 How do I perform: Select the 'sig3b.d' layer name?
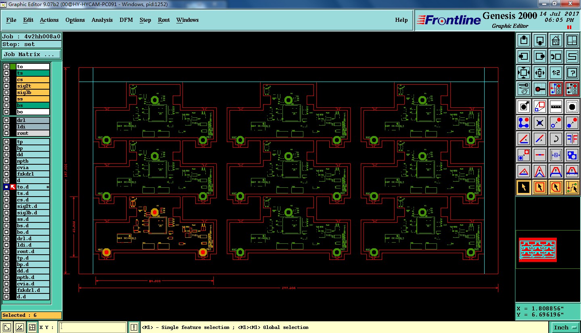point(33,213)
